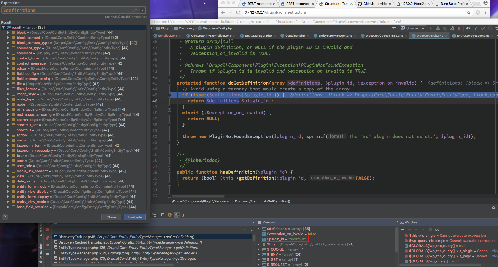Click the help question mark button

pyautogui.click(x=5, y=217)
